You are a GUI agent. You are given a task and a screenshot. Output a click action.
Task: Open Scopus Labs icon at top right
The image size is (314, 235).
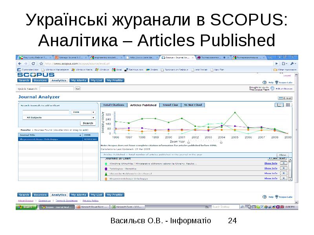coord(277,82)
